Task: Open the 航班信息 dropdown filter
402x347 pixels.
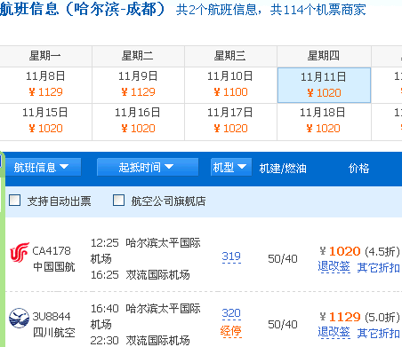Action: coord(43,167)
